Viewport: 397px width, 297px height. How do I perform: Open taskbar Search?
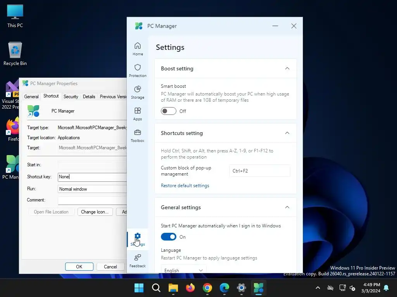point(156,288)
